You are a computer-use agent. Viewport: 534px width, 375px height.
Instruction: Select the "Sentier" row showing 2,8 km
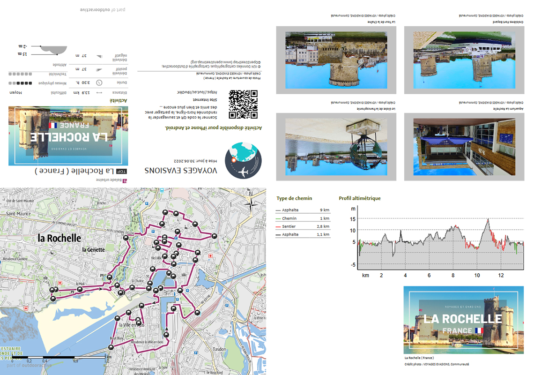click(x=303, y=226)
